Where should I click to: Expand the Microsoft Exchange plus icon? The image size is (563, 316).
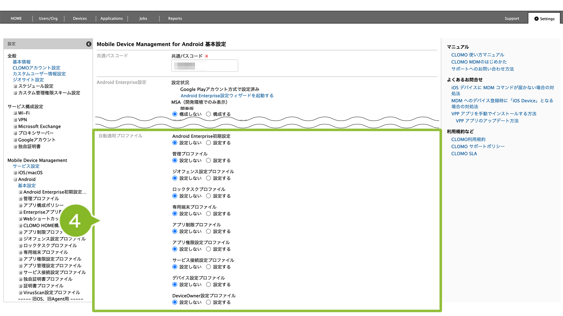15,126
